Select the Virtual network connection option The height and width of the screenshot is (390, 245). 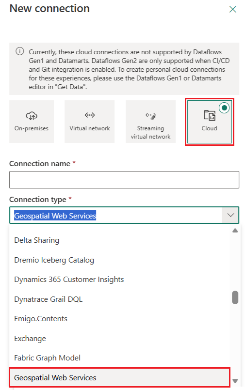point(90,122)
